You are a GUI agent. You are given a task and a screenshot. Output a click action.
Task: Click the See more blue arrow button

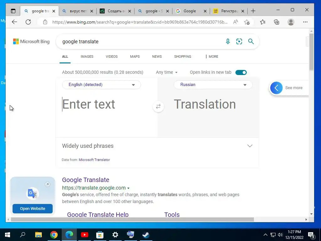(x=276, y=88)
